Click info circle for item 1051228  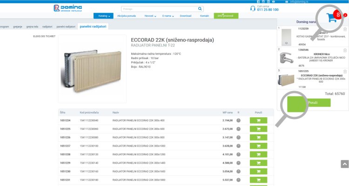coord(238,154)
